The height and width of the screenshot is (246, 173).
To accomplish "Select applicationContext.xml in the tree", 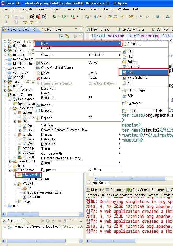I will point(45,192).
